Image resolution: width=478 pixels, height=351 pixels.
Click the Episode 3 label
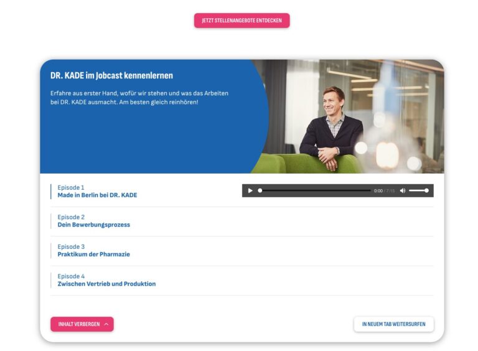click(71, 247)
